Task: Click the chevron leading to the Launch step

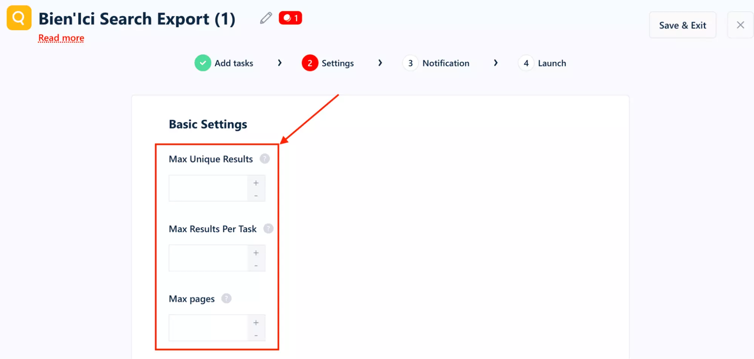Action: (496, 63)
